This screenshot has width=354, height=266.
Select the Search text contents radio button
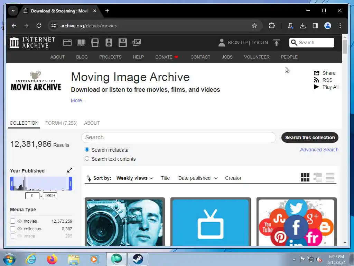(87, 159)
